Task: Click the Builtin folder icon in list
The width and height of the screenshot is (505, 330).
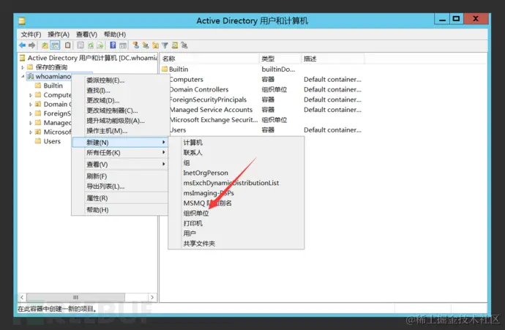Action: coord(165,69)
